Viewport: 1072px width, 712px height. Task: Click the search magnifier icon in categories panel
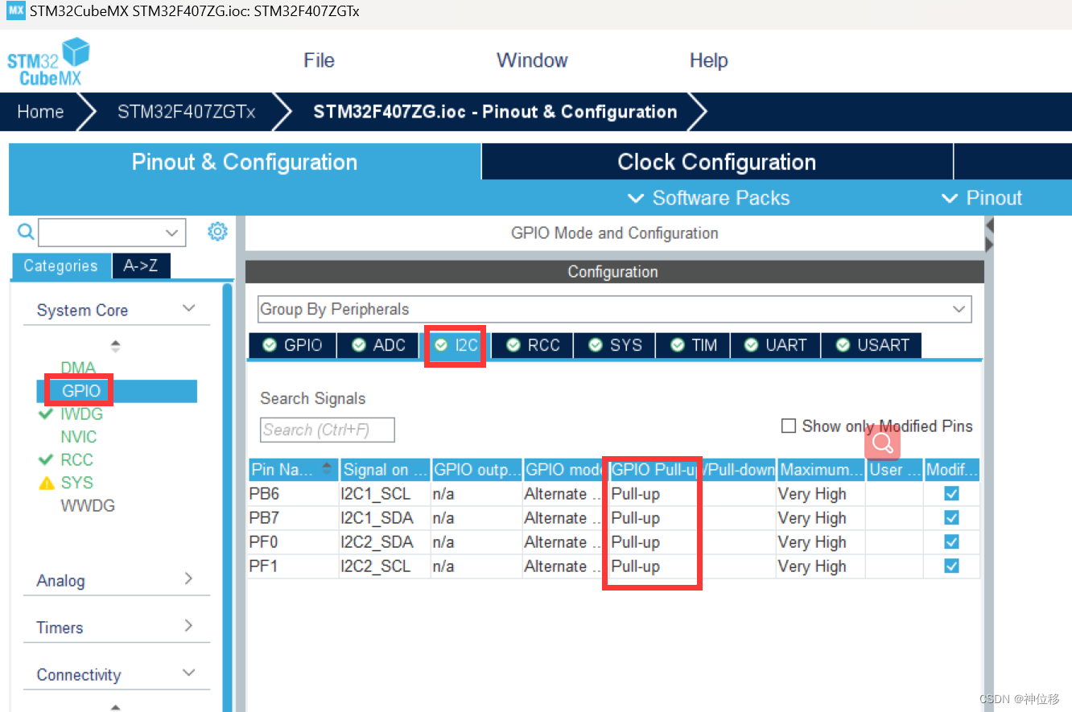(26, 233)
